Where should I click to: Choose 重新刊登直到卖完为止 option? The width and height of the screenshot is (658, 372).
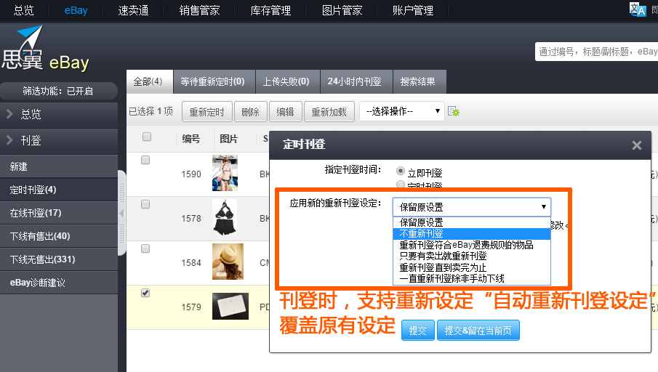pyautogui.click(x=472, y=267)
